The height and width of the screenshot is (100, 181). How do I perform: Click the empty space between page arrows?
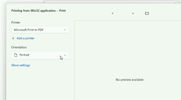click(x=123, y=13)
